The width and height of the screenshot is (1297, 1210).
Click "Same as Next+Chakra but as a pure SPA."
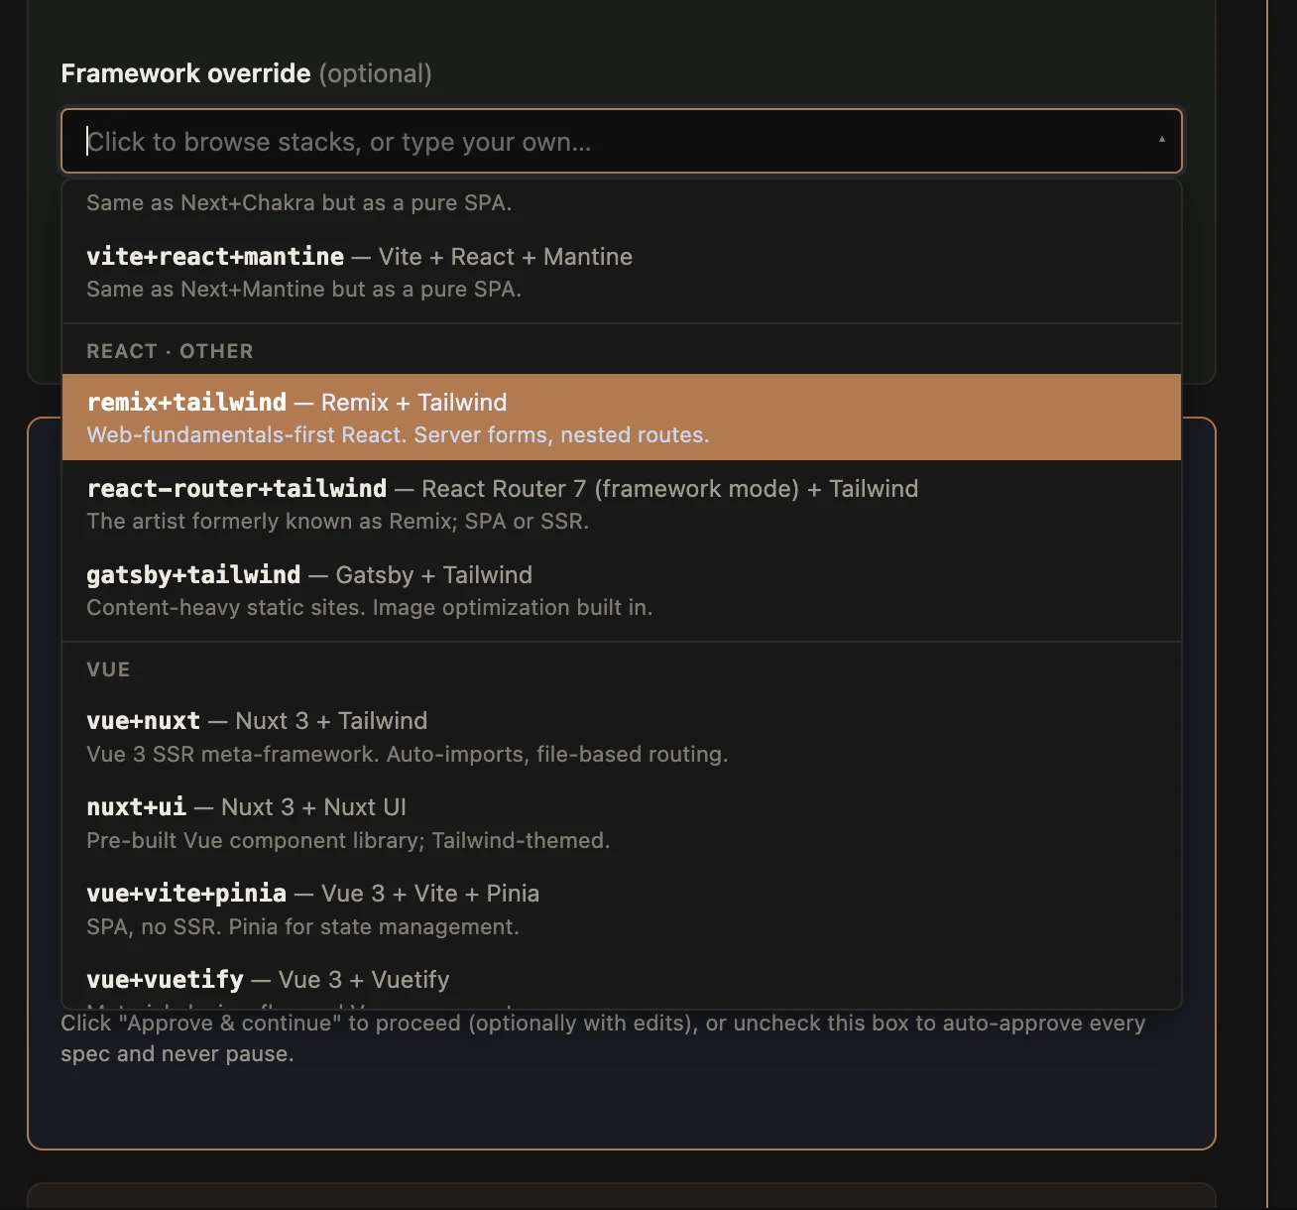298,202
